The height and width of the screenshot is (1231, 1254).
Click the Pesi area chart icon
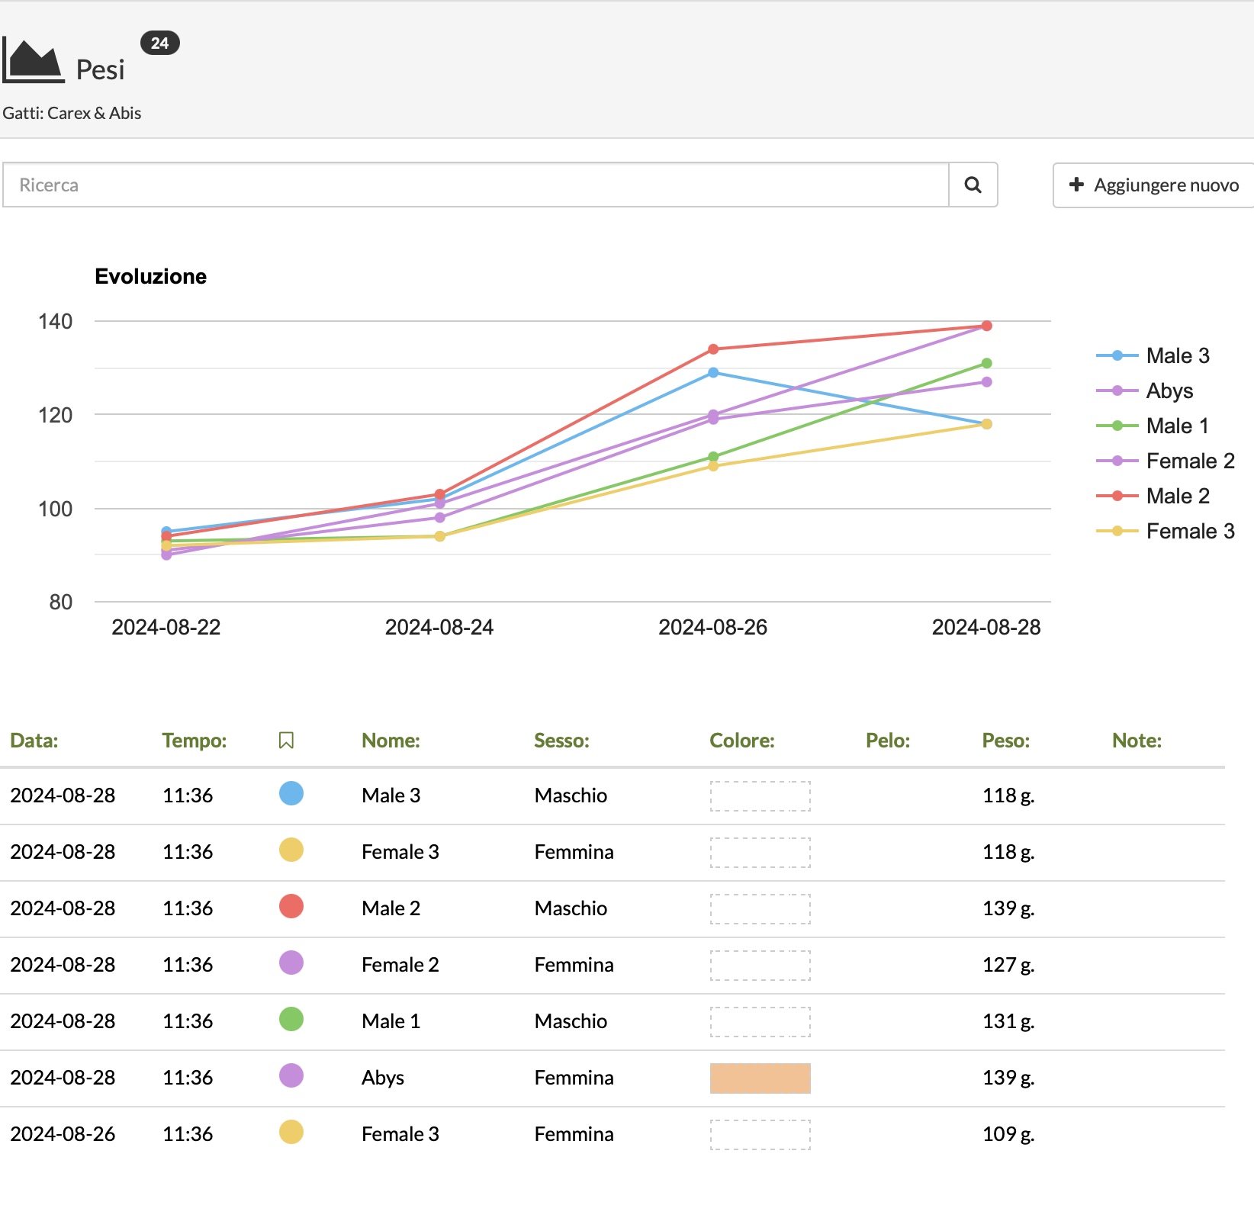[33, 60]
